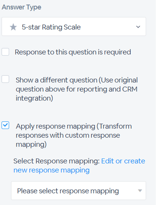Open the 5-star Rating Scale dropdown
The height and width of the screenshot is (205, 156).
point(74,27)
